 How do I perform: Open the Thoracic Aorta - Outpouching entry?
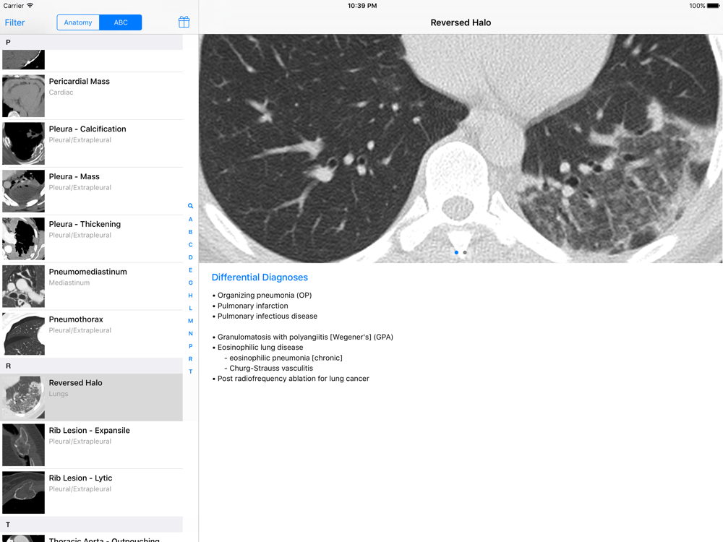click(x=91, y=538)
